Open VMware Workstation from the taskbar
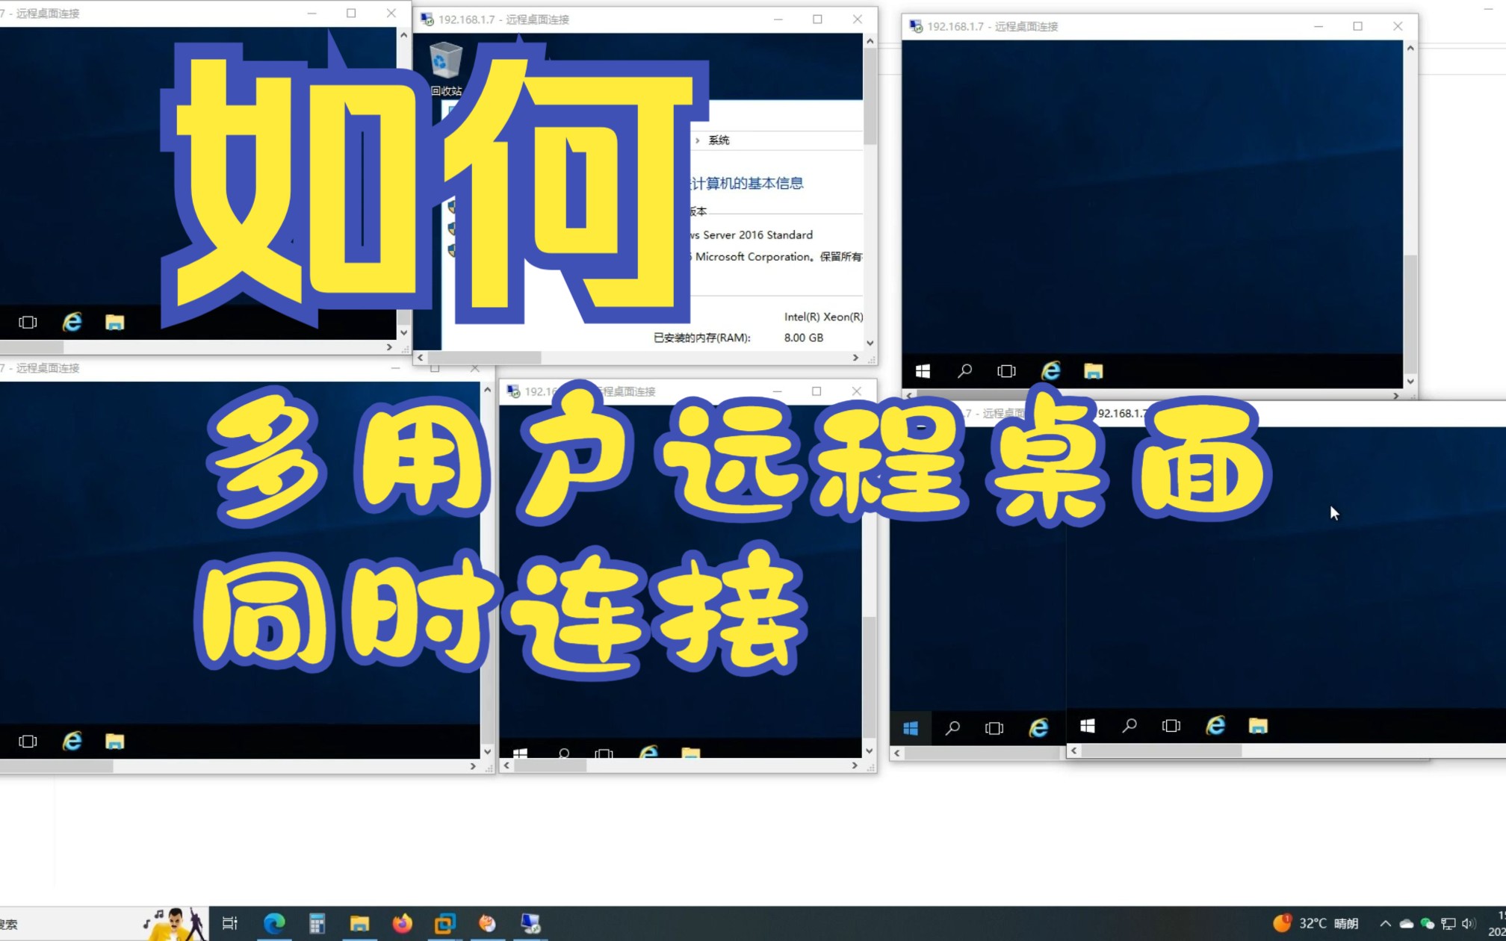1506x941 pixels. tap(446, 924)
